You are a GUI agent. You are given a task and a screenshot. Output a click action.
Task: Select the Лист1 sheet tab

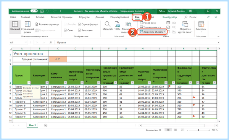click(x=32, y=125)
